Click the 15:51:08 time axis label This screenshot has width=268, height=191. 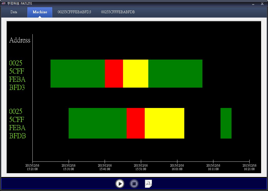(141, 167)
